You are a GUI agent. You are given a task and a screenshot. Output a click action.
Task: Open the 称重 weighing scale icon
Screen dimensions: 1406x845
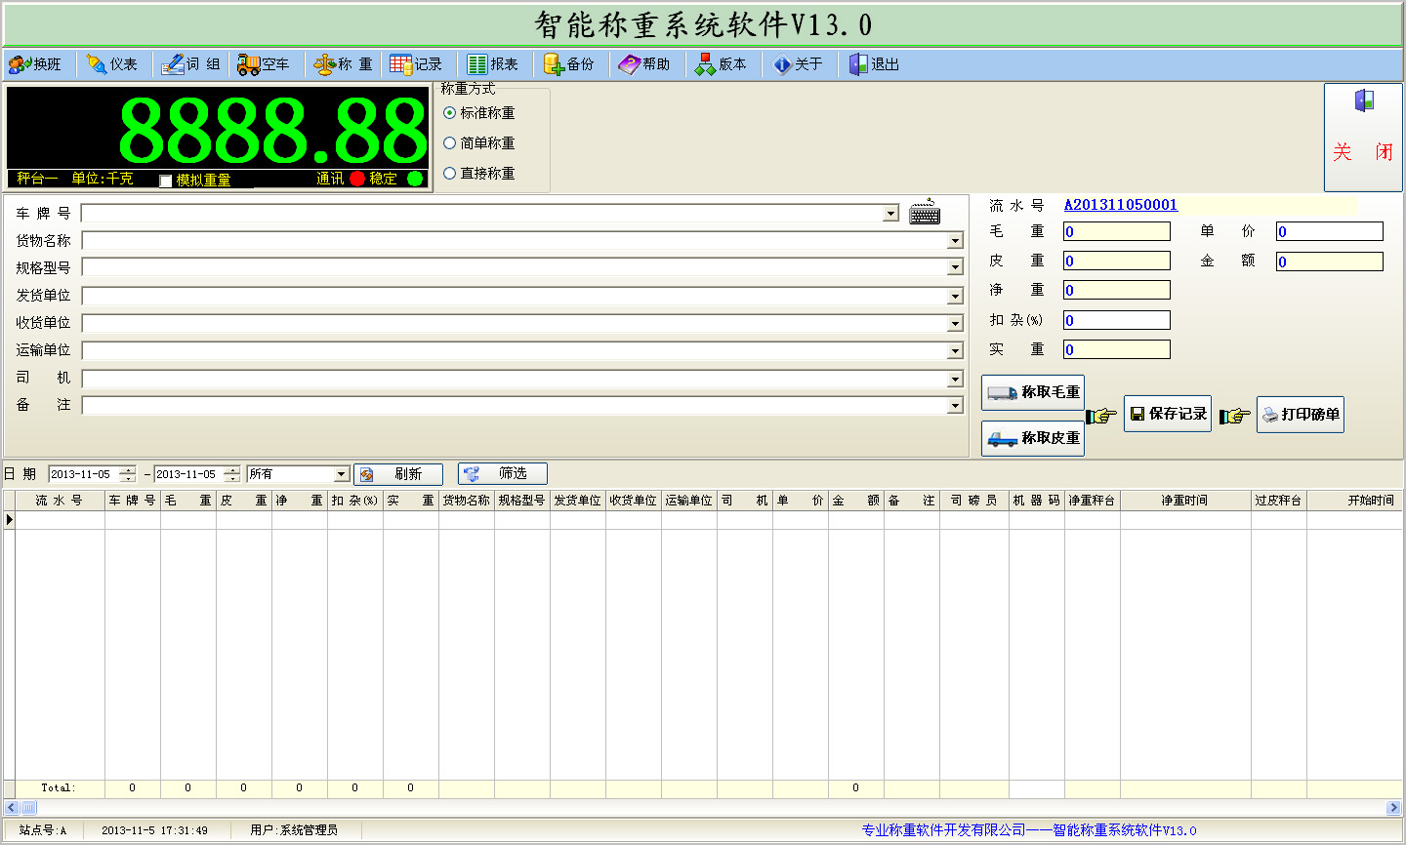(324, 64)
